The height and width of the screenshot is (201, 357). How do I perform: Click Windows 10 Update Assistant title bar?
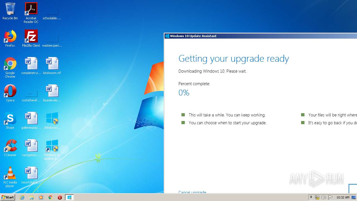pos(260,36)
